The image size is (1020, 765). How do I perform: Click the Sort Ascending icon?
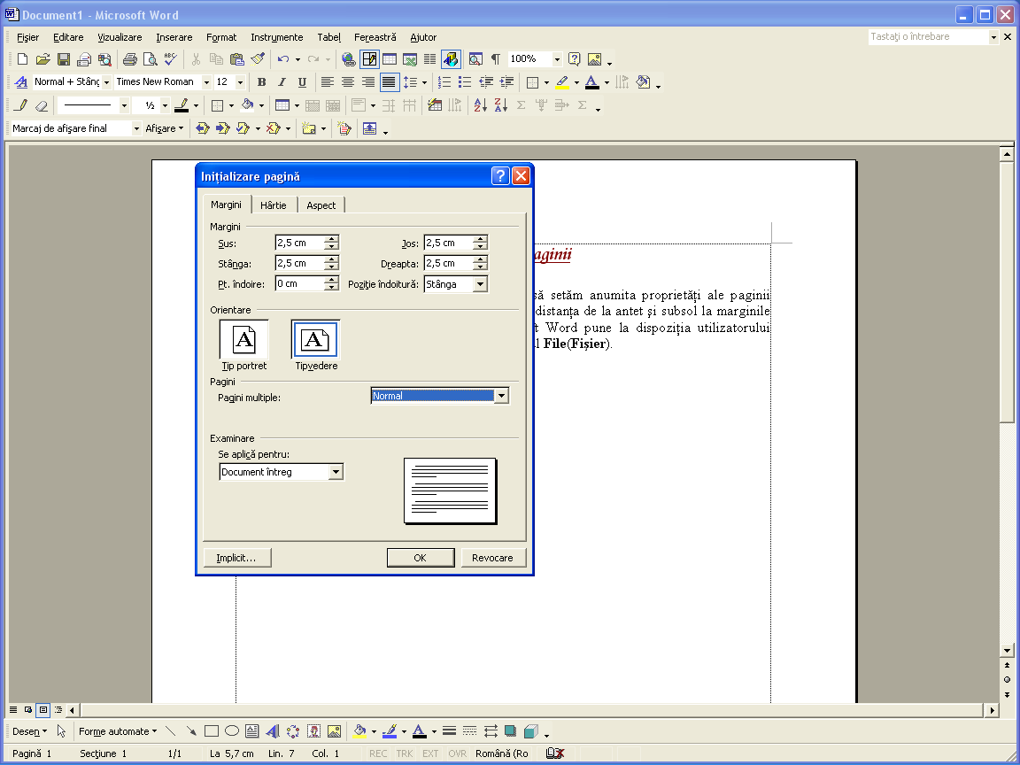480,105
